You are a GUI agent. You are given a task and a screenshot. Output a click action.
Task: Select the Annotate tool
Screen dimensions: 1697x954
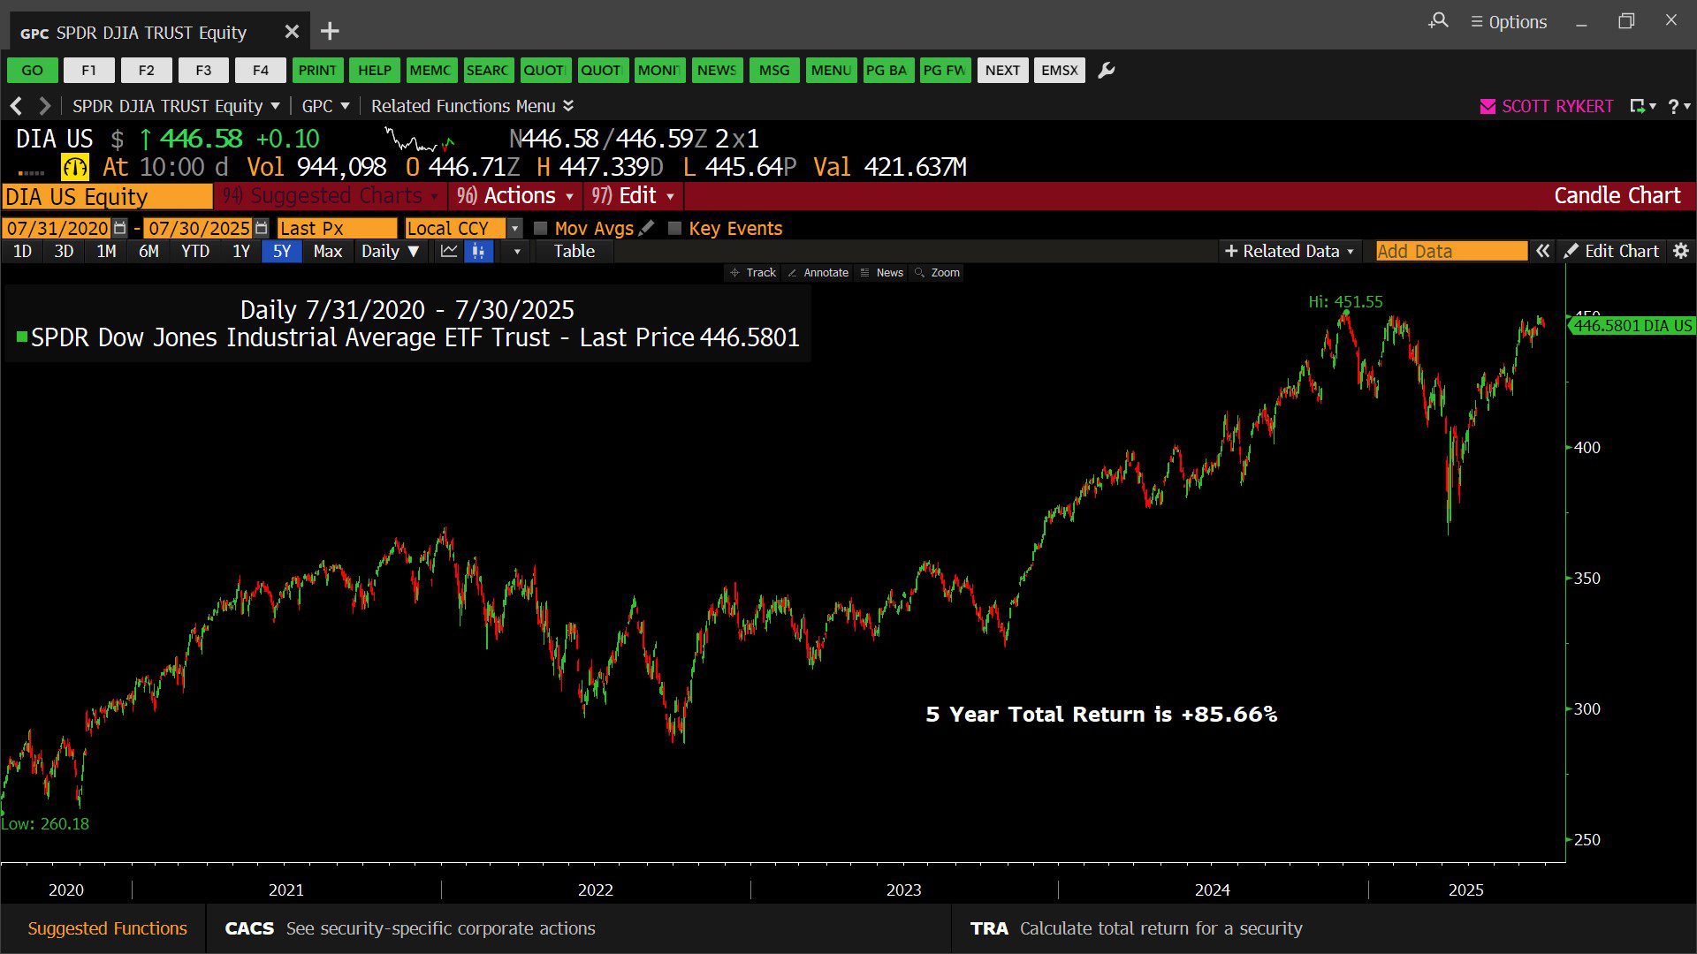pos(818,273)
